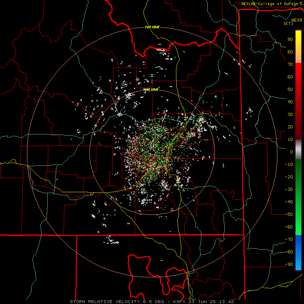The image size is (304, 304).
Task: Click the 20 value on the velocity legend
Action: (290, 127)
